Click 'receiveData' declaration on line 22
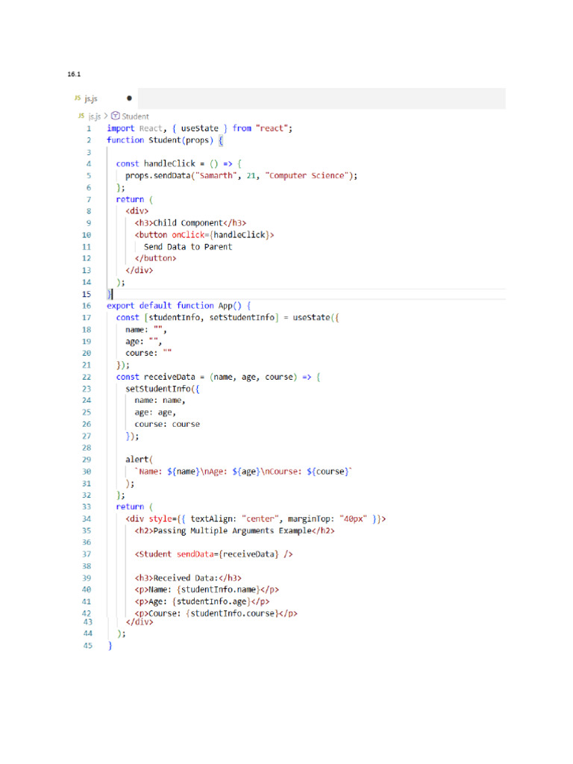 (x=169, y=377)
